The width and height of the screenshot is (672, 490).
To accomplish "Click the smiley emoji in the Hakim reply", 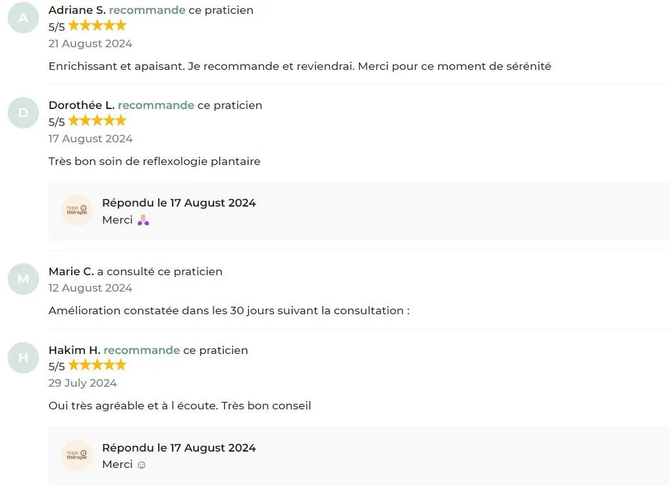I will pos(142,465).
